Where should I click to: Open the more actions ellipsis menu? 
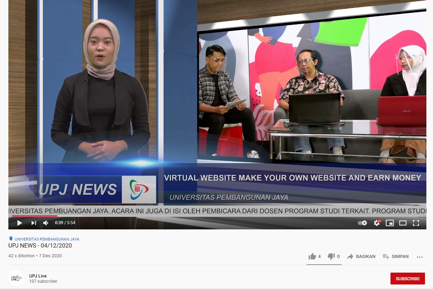coord(420,257)
